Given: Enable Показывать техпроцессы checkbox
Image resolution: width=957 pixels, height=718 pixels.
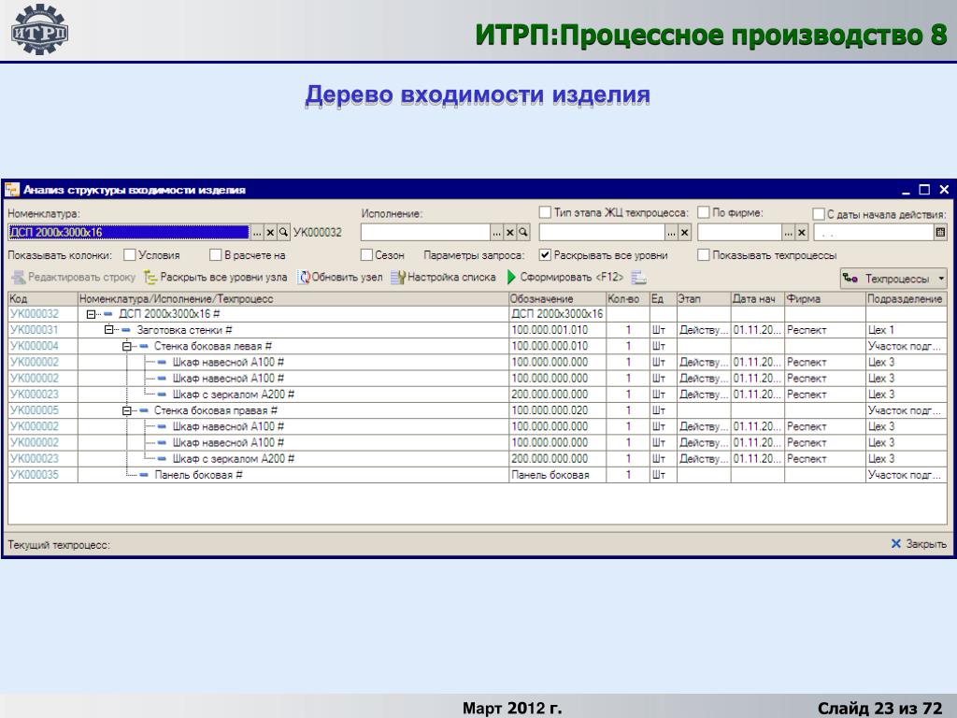Looking at the screenshot, I should click(x=704, y=254).
